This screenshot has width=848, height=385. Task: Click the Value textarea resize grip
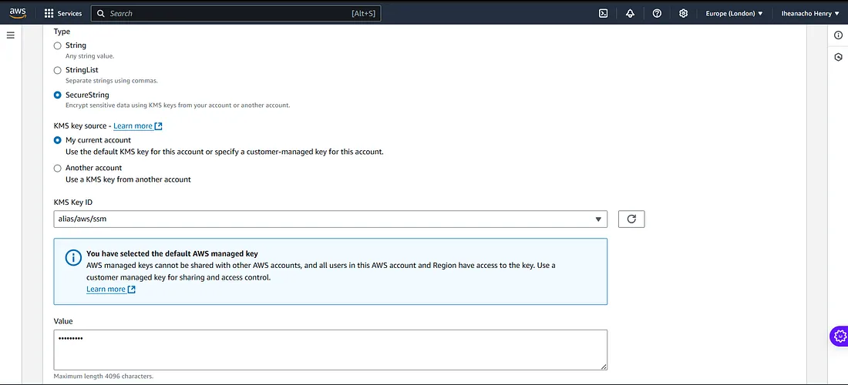pos(604,367)
